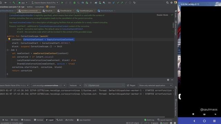Click the DefaultDispatcher-worker-1 log line
Viewport: 221px width, 124px height.
click(87, 90)
